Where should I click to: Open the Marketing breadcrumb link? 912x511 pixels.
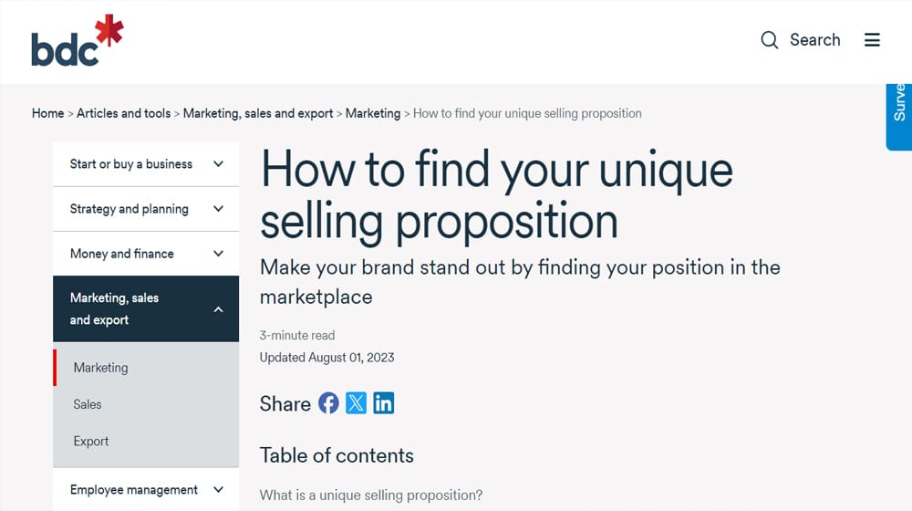tap(373, 113)
